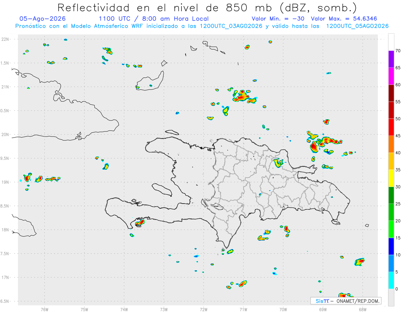
Task: Click the latitude axis label '21N'
Action: point(5,87)
